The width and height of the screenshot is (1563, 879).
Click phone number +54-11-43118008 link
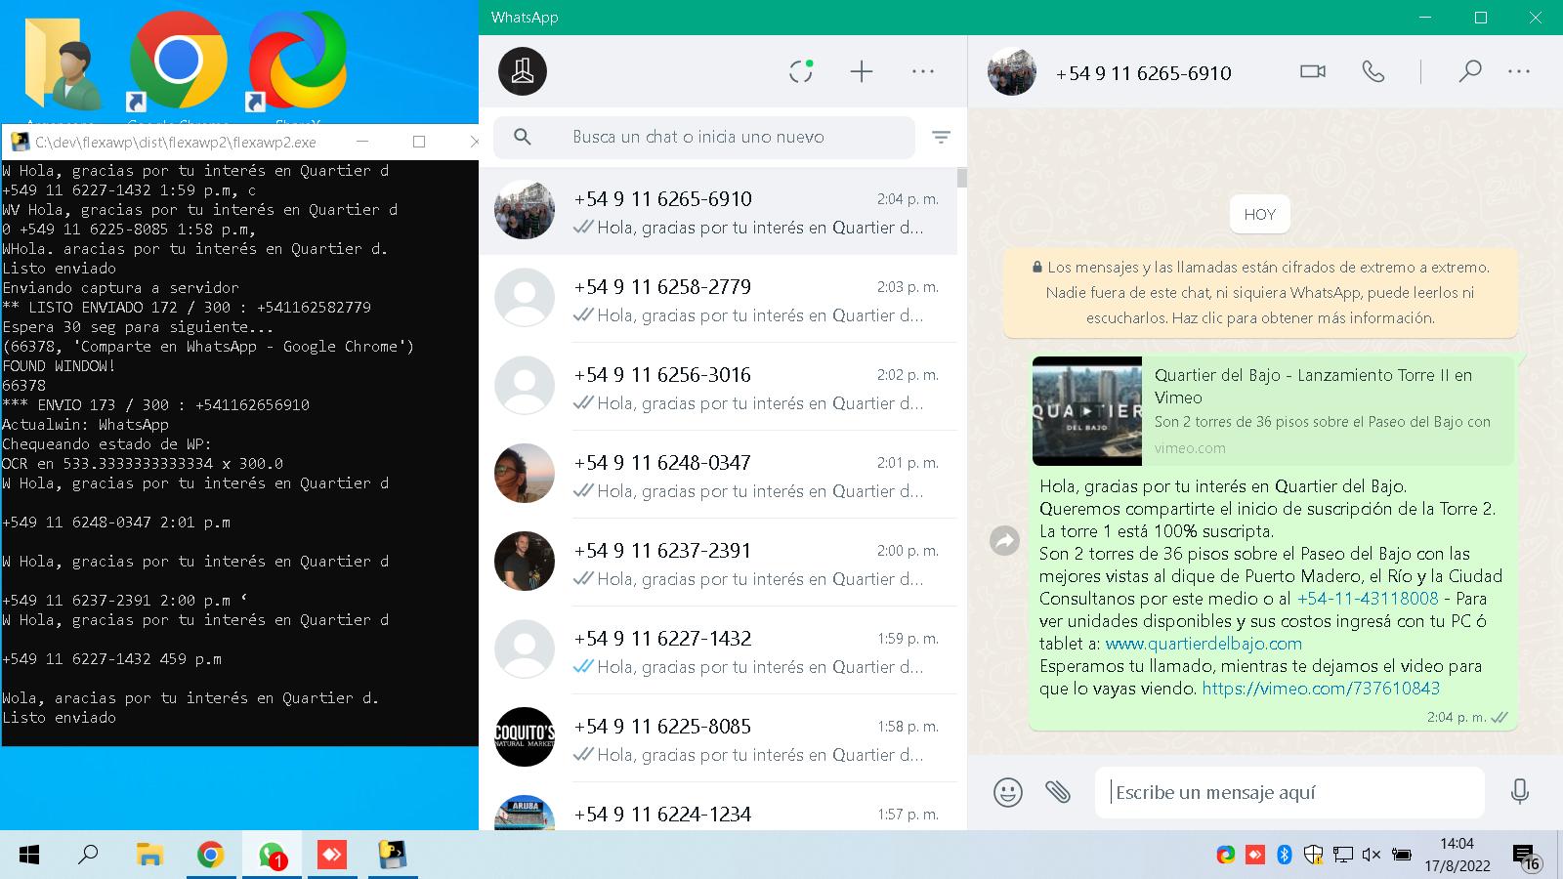pyautogui.click(x=1368, y=599)
